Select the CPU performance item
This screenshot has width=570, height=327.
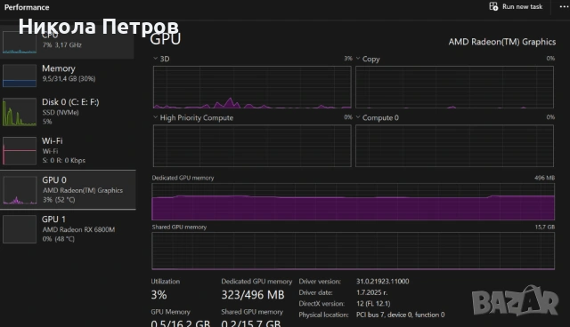click(68, 43)
